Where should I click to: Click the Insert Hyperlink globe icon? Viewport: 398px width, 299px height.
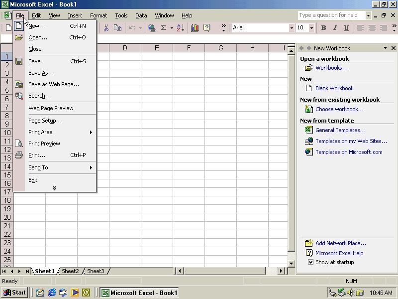pyautogui.click(x=152, y=28)
